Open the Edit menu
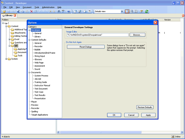Viewport: 185px width, 139px height. click(x=11, y=7)
